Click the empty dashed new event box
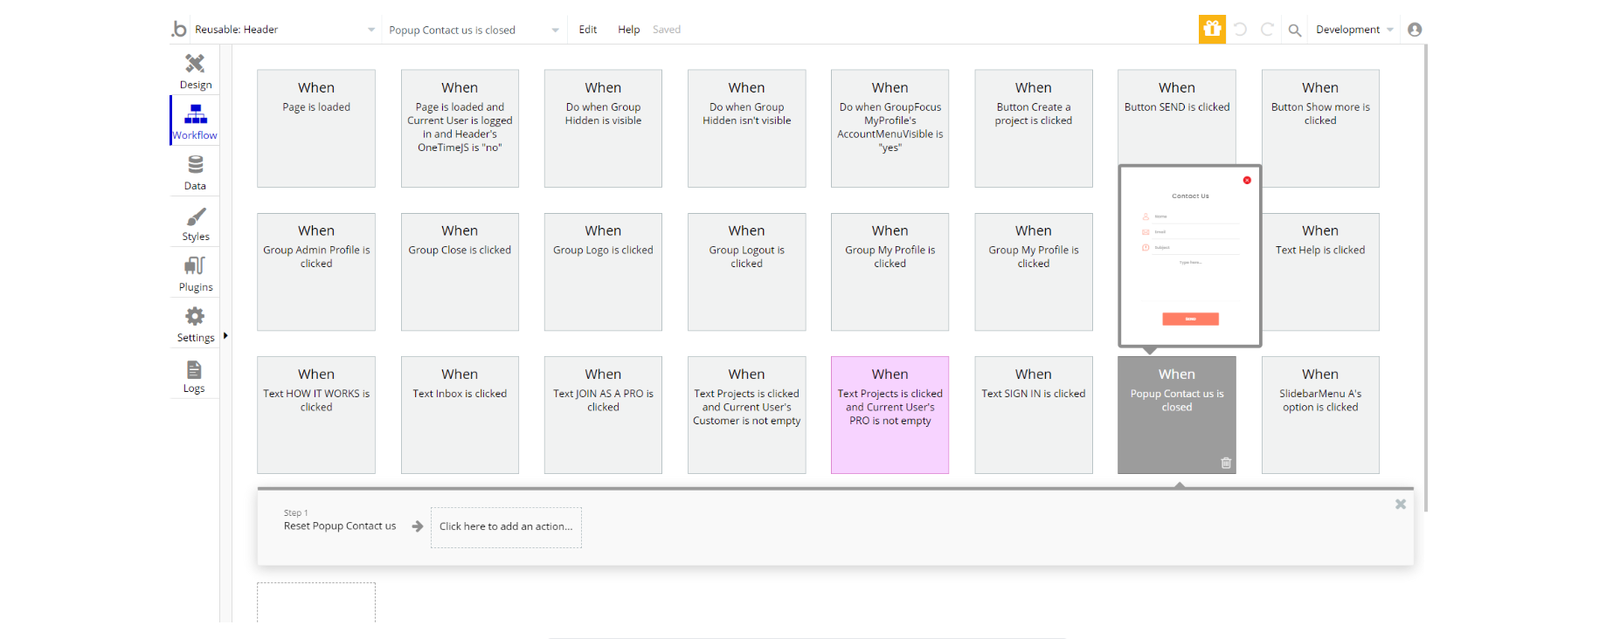This screenshot has height=639, width=1599. click(316, 602)
